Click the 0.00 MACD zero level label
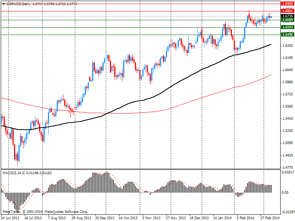The width and height of the screenshot is (295, 221). 285,192
